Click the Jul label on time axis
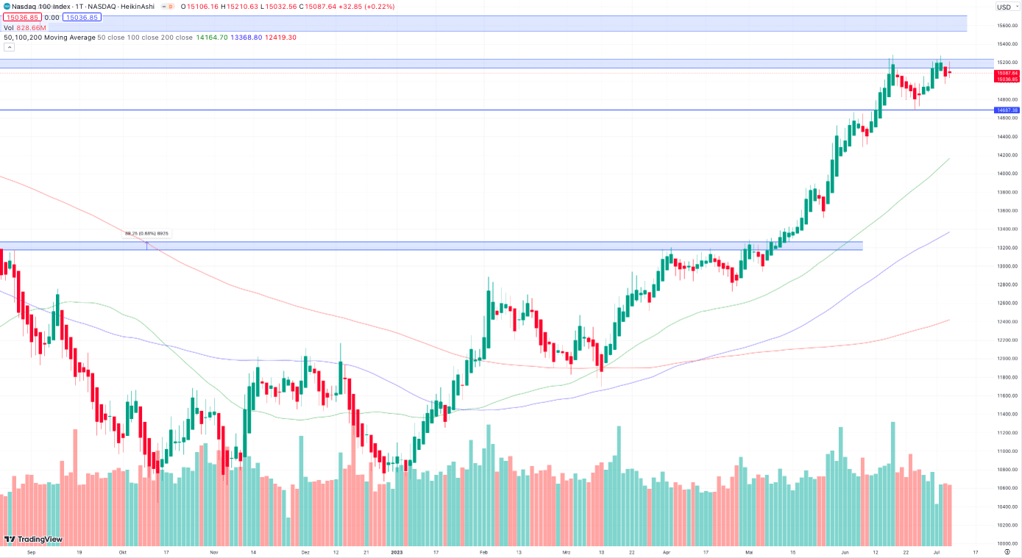The height and width of the screenshot is (558, 1022). pyautogui.click(x=937, y=551)
